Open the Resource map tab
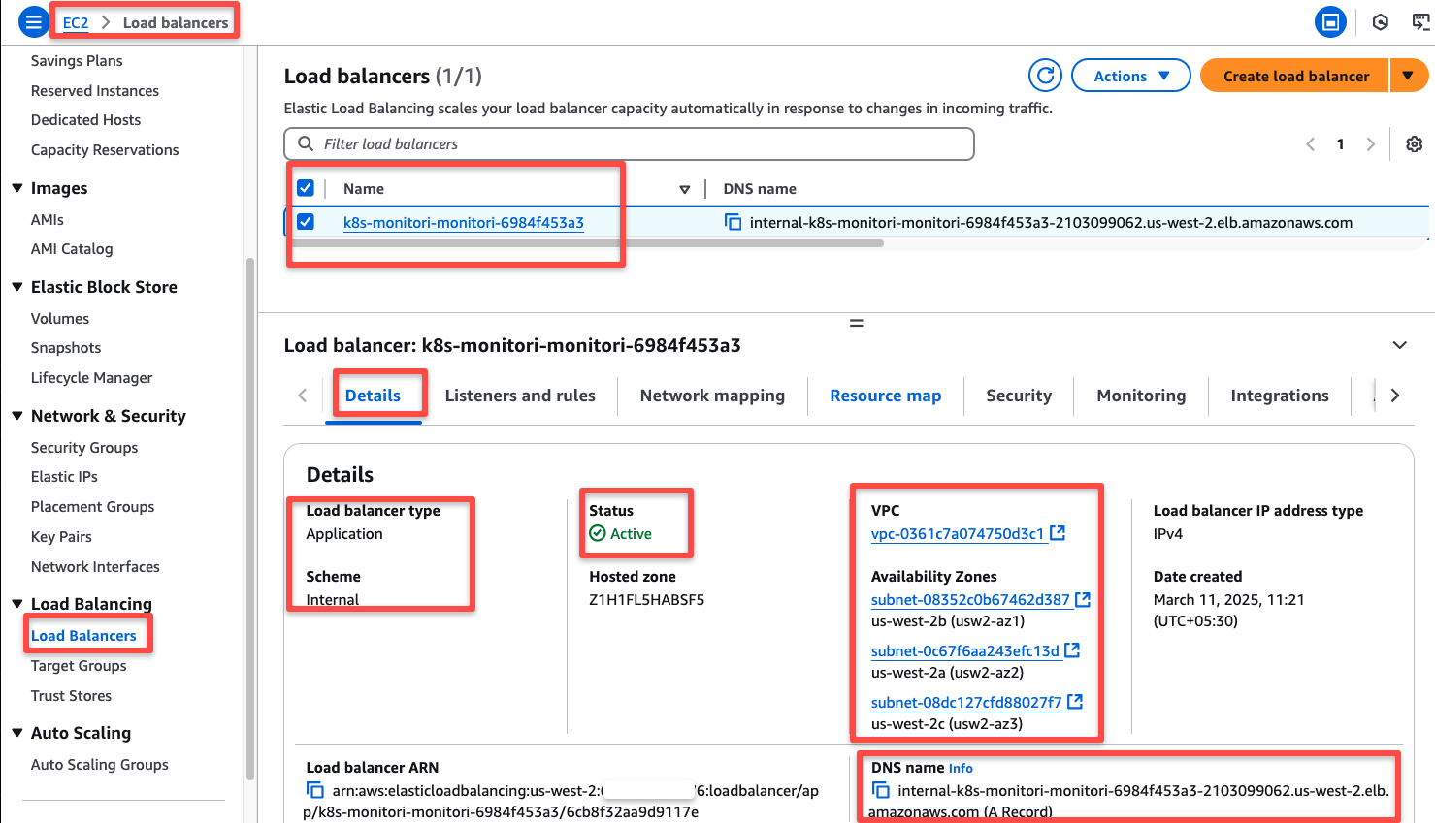Screen dimensions: 1435x823 [x=886, y=396]
